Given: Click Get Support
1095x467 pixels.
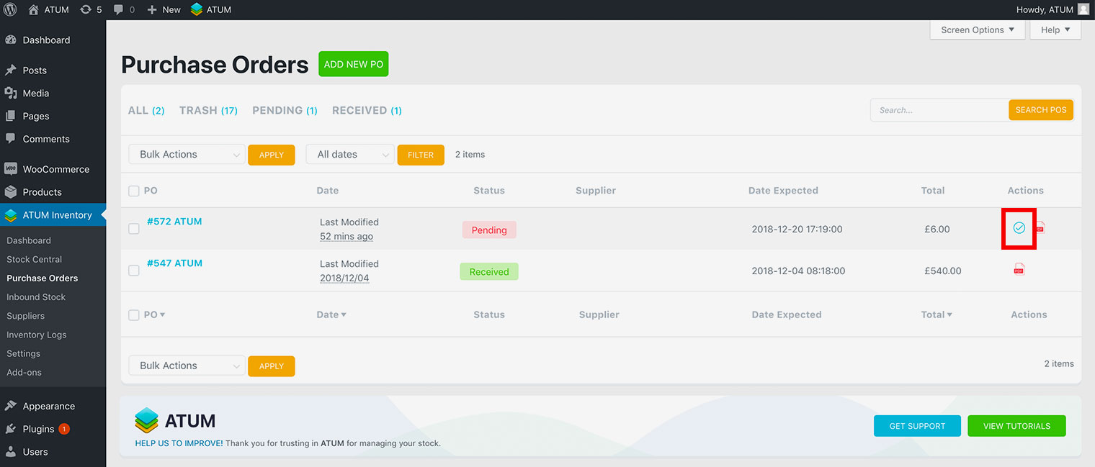Looking at the screenshot, I should (917, 426).
